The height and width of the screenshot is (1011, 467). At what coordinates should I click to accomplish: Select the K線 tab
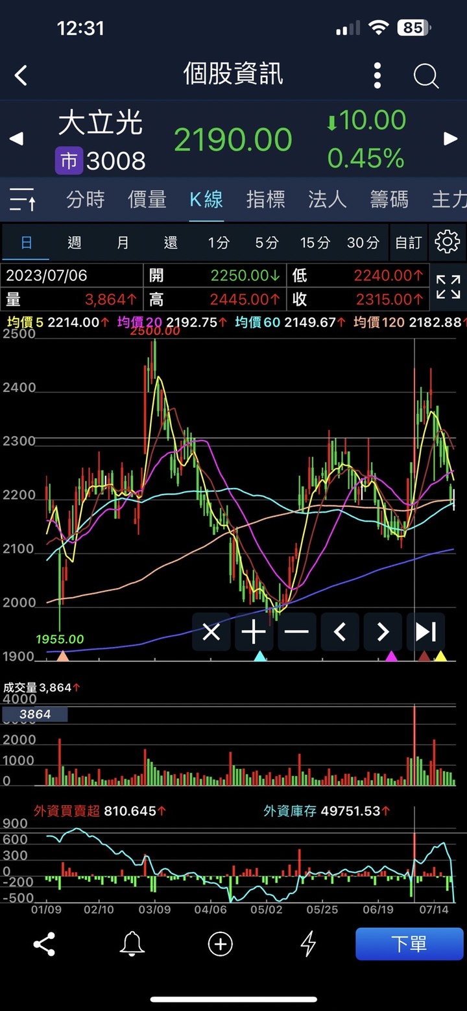click(206, 199)
